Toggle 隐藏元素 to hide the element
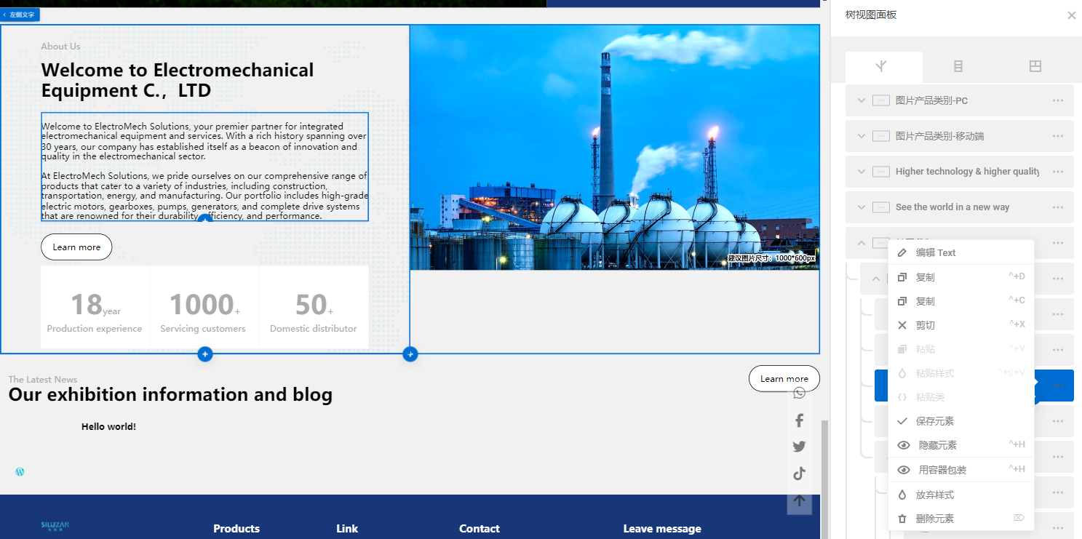Image resolution: width=1082 pixels, height=539 pixels. [x=937, y=445]
